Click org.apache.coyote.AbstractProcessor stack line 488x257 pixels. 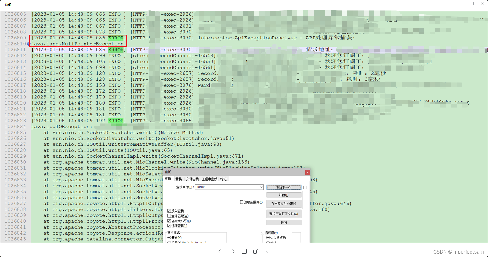pos(103,227)
